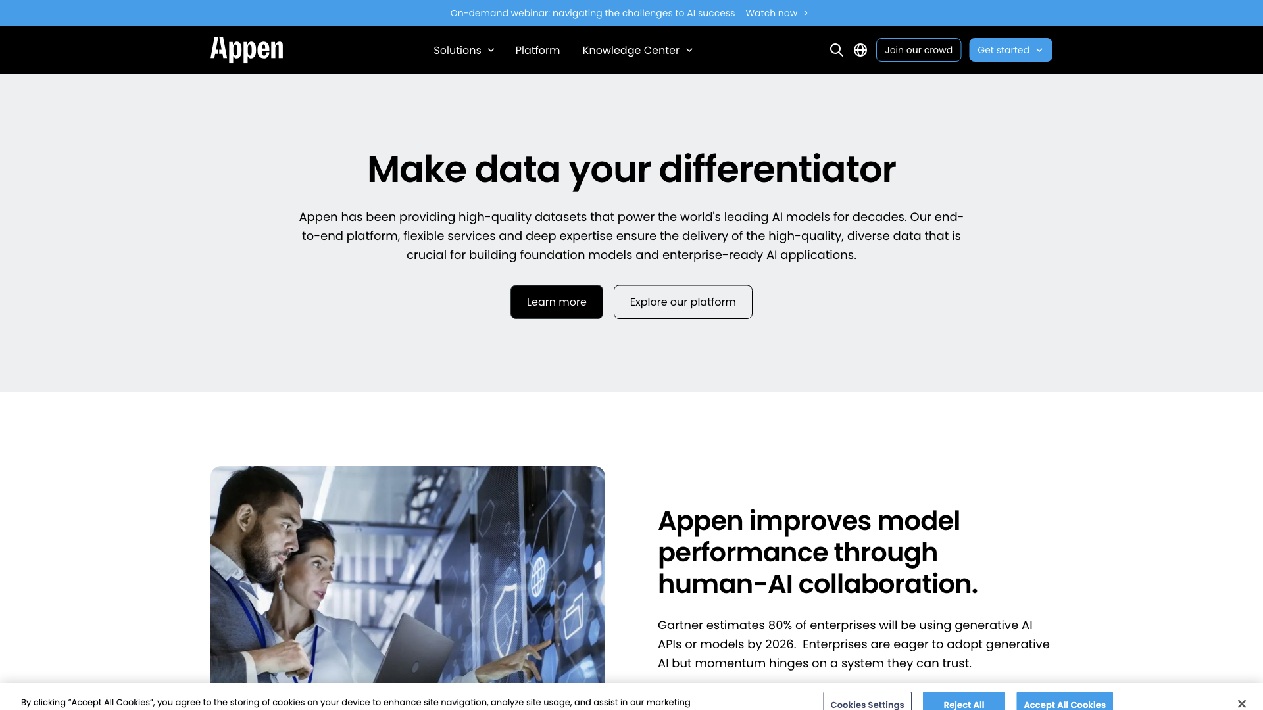
Task: Expand the Knowledge Center menu
Action: point(639,49)
